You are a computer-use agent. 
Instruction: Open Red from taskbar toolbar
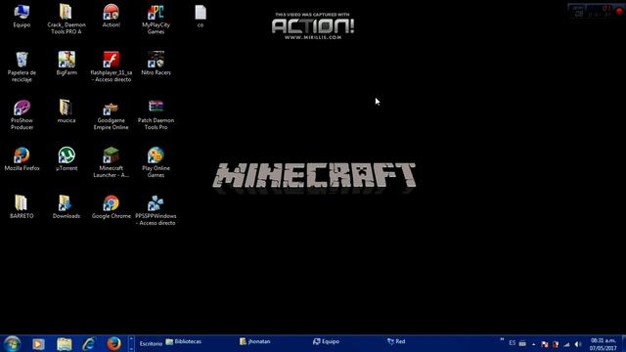[x=396, y=341]
